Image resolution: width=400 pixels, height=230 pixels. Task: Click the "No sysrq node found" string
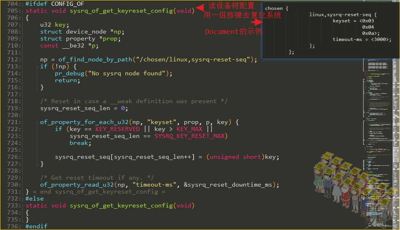tap(127, 73)
